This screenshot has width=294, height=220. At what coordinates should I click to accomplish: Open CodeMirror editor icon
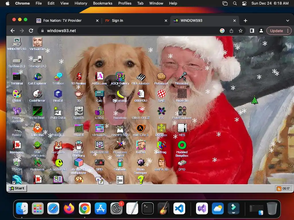[37, 96]
